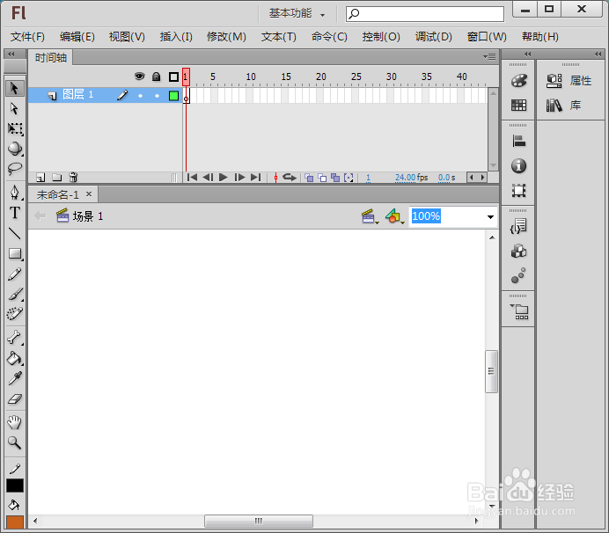Click the New Layer icon
This screenshot has height=533, width=609.
[40, 178]
